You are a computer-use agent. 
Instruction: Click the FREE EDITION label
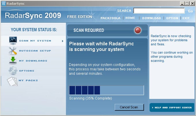80,17
